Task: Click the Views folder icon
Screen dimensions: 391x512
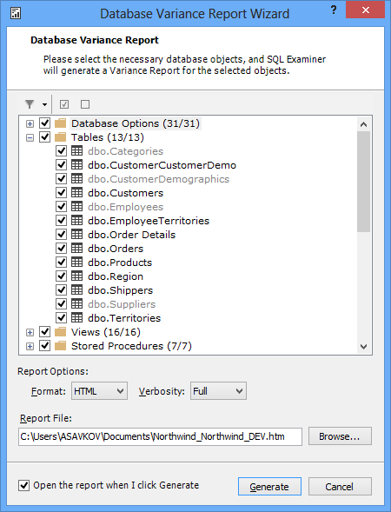Action: click(x=61, y=332)
